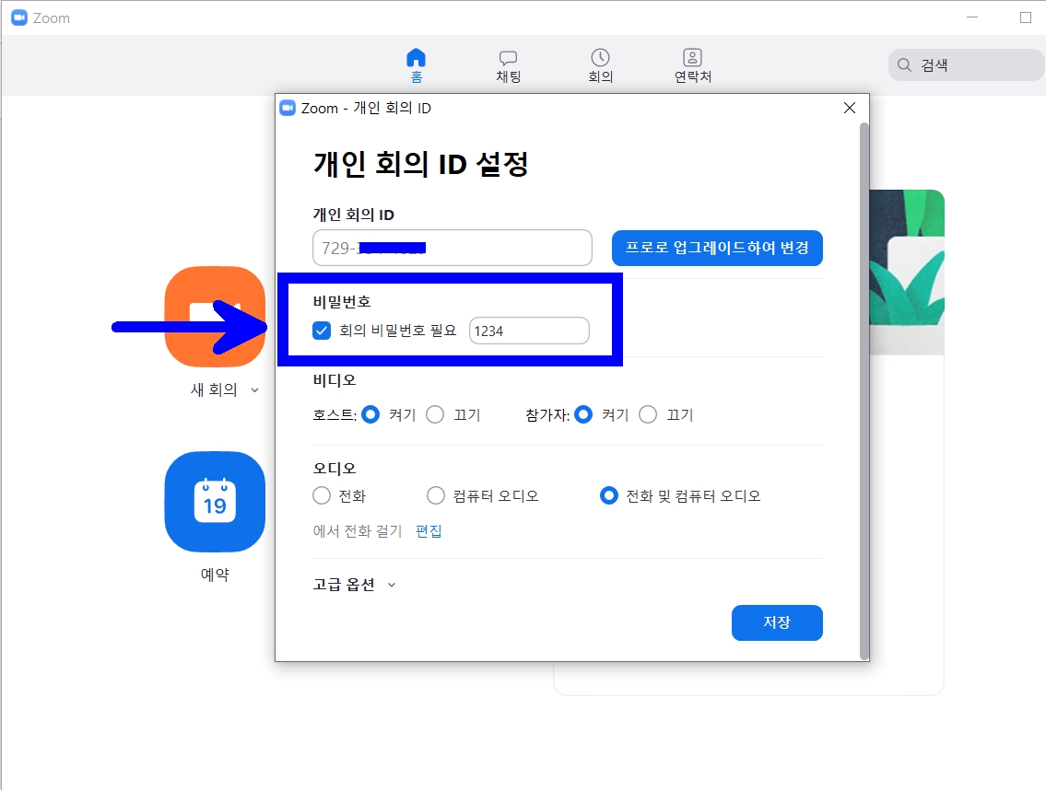Select participant (참가자) video Off (끄기)
The width and height of the screenshot is (1046, 790).
(x=648, y=414)
